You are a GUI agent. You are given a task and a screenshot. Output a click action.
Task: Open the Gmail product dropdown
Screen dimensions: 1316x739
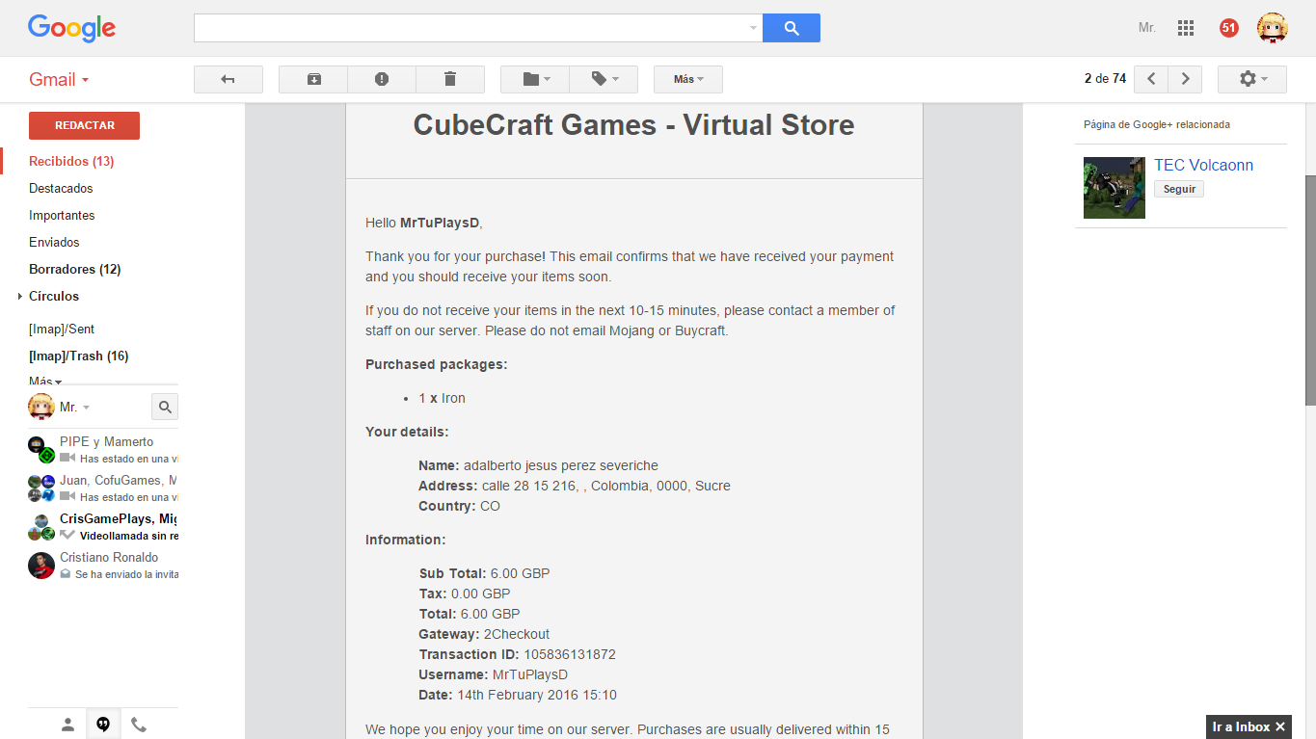59,79
